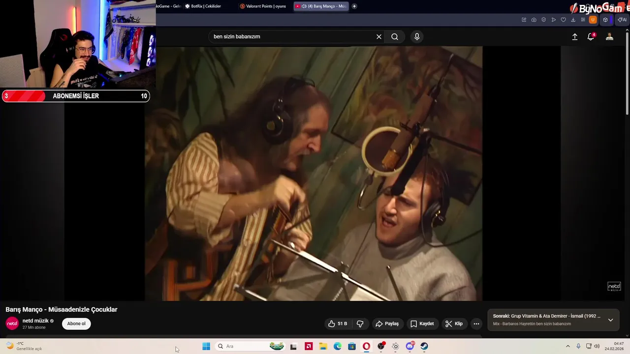This screenshot has height=354, width=630.
Task: Select the Barış Manço YouTube tab
Action: point(321,6)
